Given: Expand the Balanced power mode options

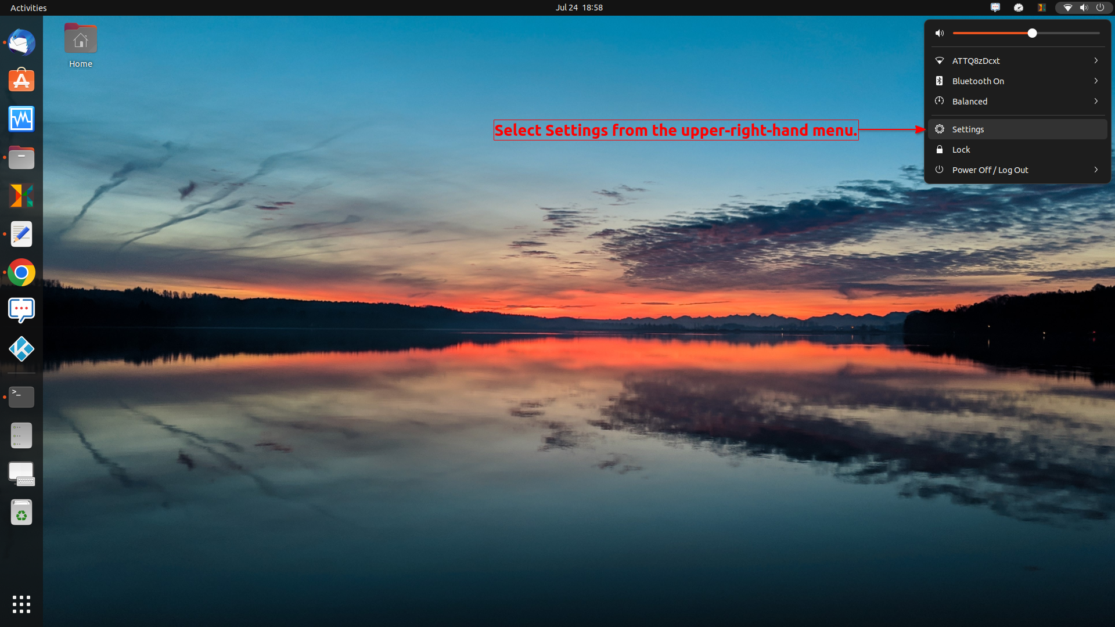Looking at the screenshot, I should [x=1096, y=101].
